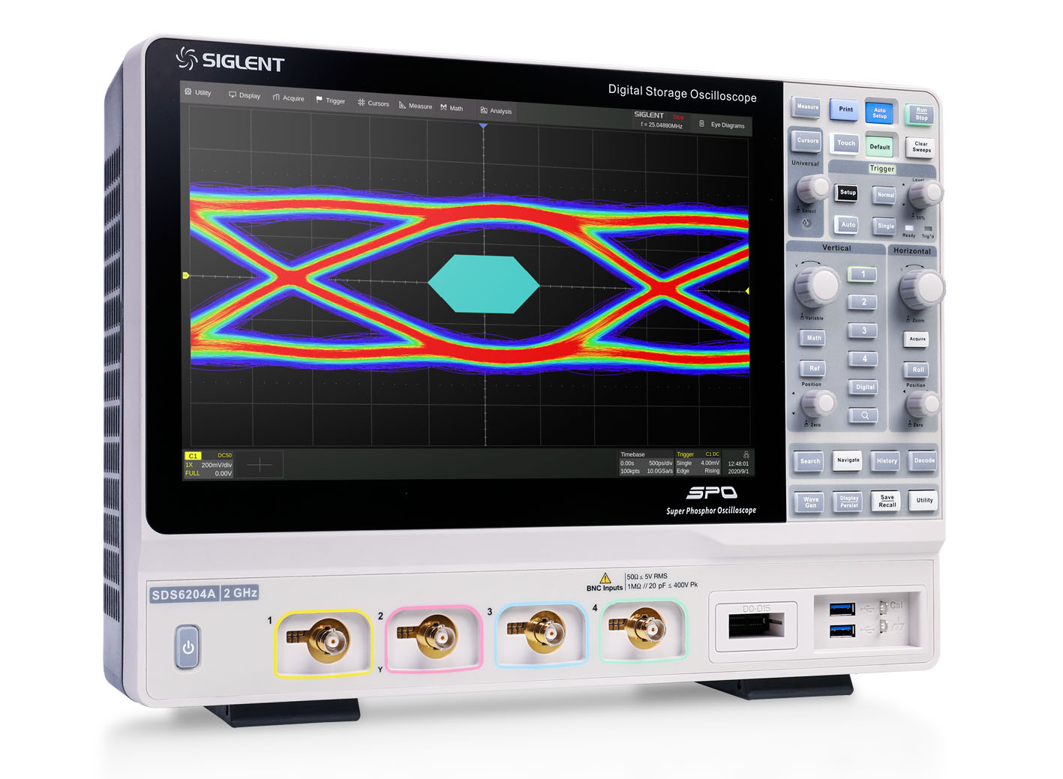
Task: Open the on-screen Cursors menu
Action: coord(374,103)
